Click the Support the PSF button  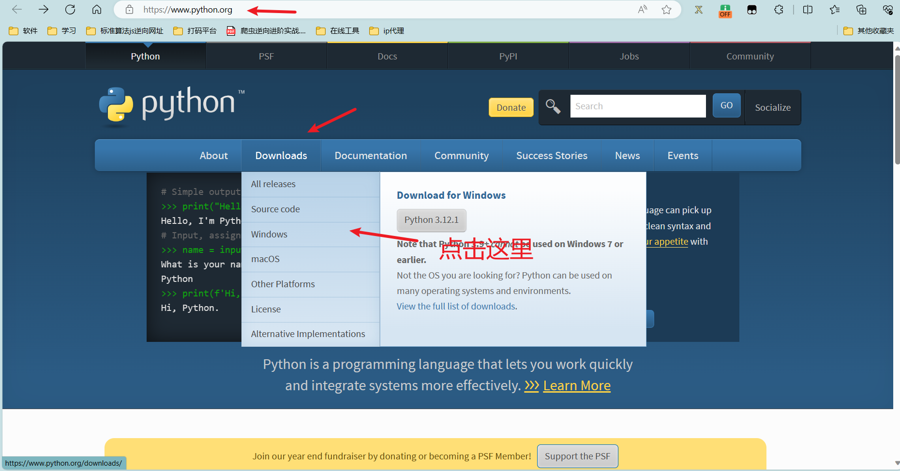577,456
